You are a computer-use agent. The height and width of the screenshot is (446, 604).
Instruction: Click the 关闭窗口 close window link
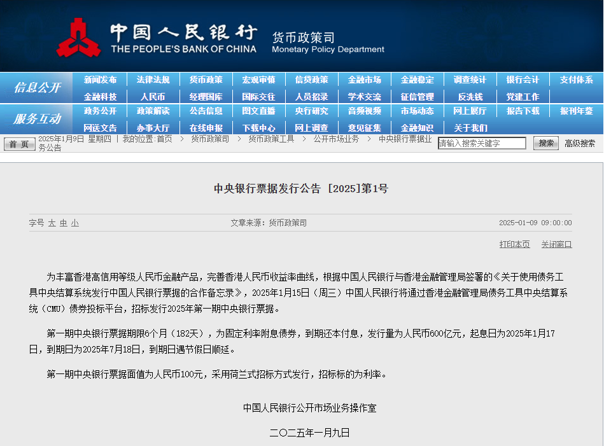[x=556, y=244]
